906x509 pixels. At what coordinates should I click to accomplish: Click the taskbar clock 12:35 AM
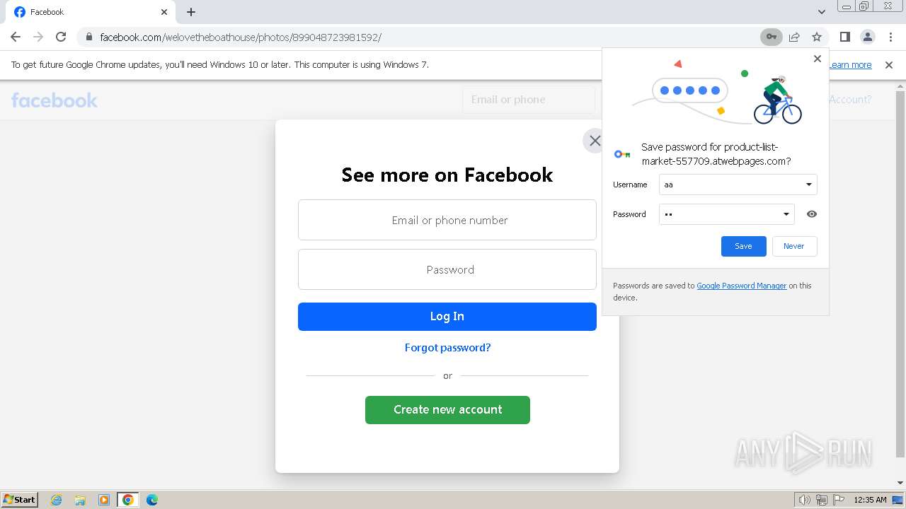(870, 500)
